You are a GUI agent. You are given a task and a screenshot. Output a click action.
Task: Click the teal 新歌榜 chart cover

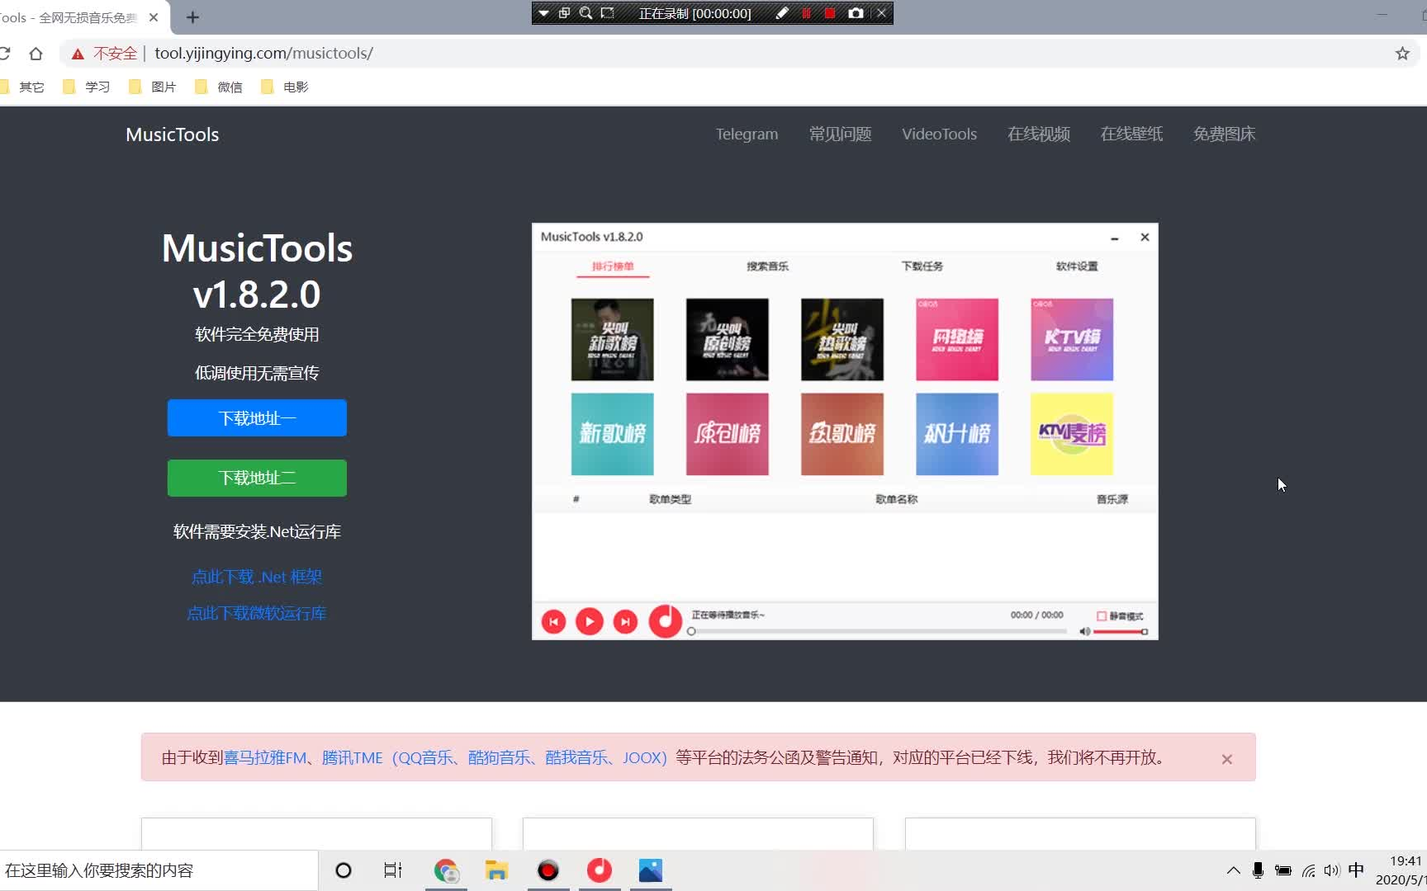pyautogui.click(x=612, y=434)
